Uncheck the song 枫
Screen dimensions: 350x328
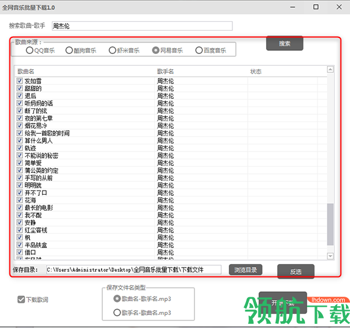click(x=20, y=237)
